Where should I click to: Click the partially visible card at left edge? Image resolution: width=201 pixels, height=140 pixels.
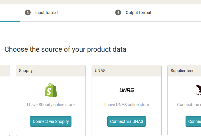[5, 100]
